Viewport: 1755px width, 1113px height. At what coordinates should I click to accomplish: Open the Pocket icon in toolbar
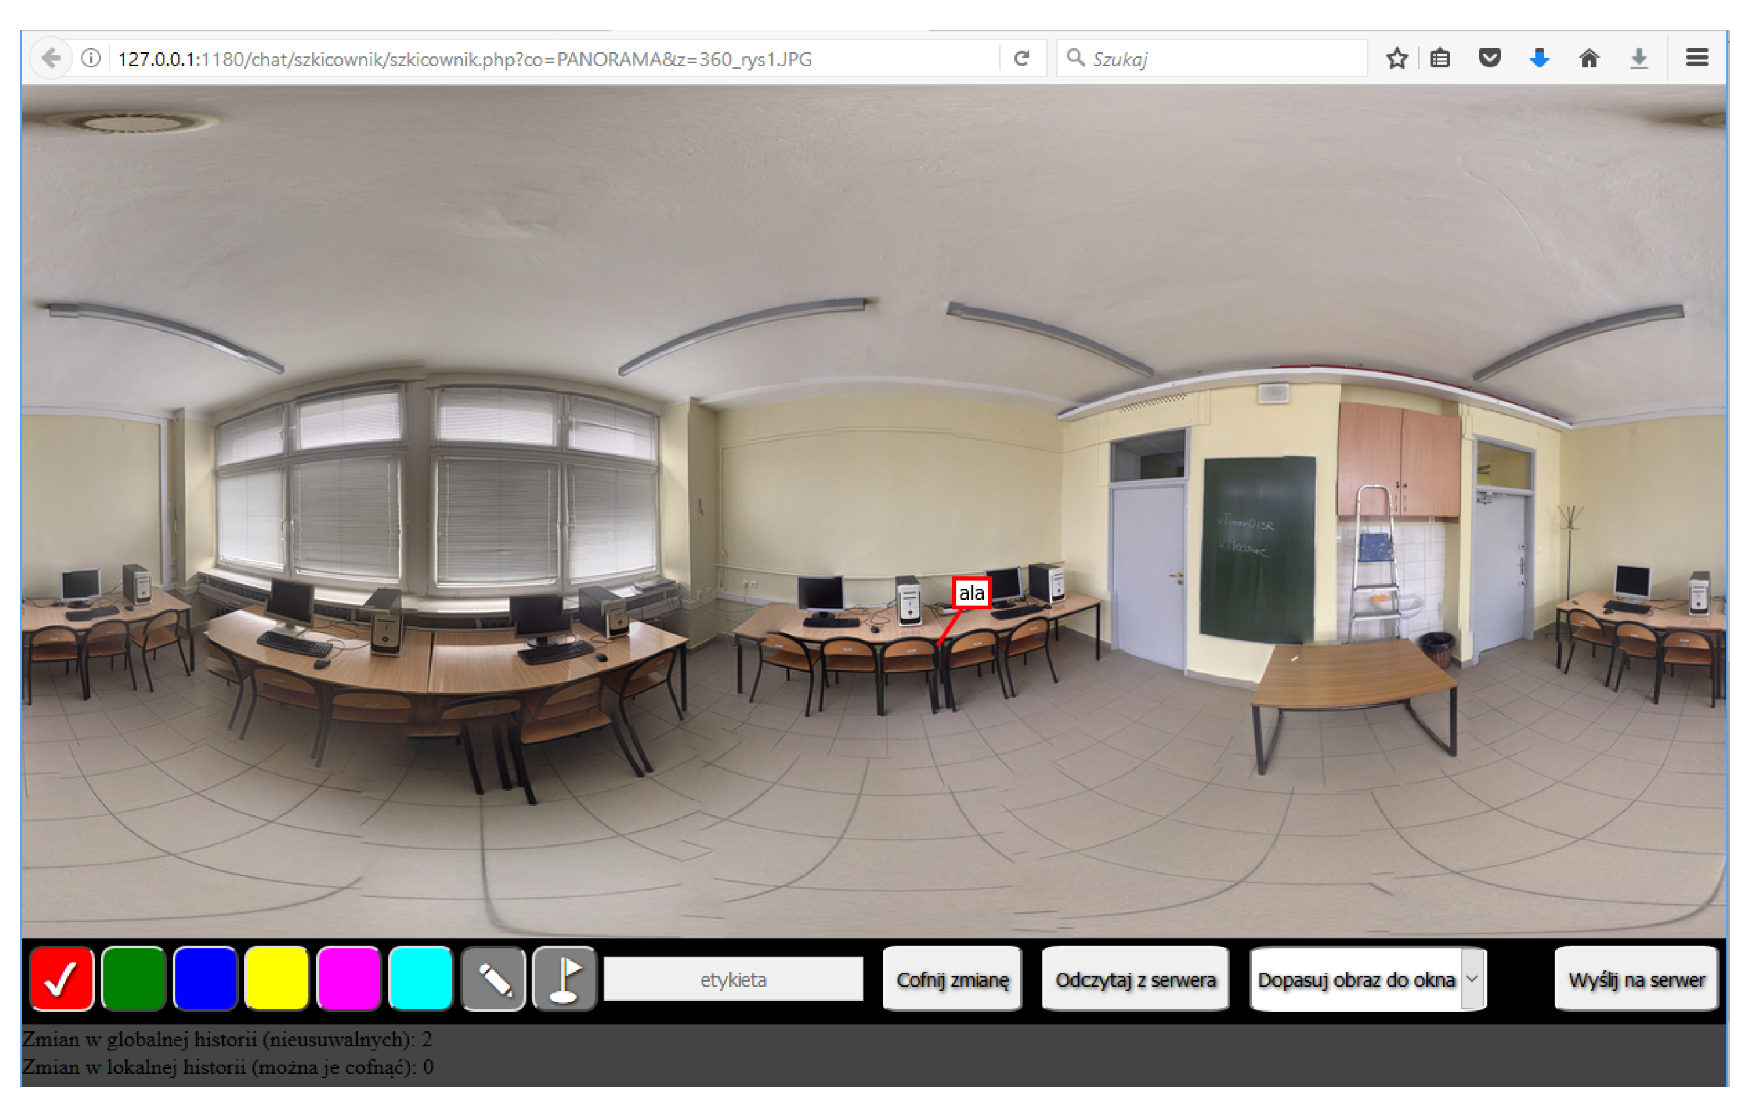coord(1489,58)
